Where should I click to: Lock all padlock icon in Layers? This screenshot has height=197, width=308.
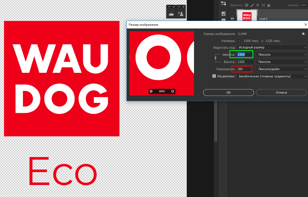point(269,5)
